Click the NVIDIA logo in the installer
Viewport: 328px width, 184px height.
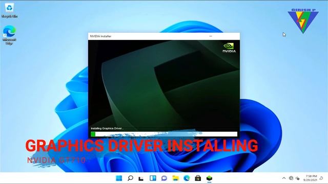click(x=229, y=48)
